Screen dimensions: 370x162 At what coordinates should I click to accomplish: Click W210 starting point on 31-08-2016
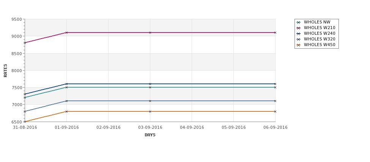click(25, 43)
